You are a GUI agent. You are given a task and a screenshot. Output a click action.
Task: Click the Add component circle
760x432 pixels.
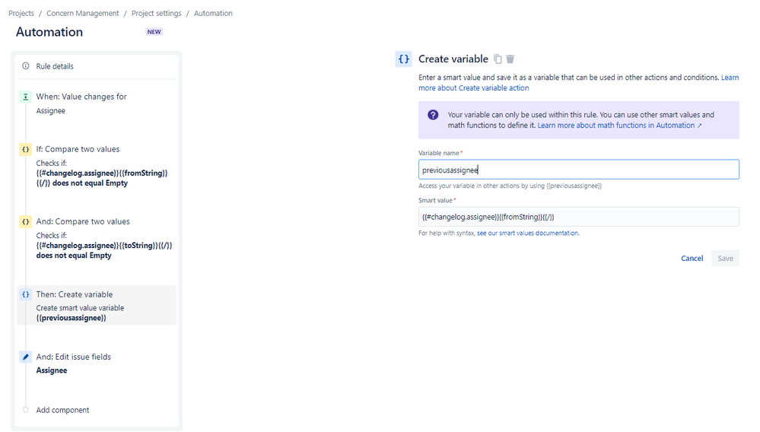click(26, 410)
